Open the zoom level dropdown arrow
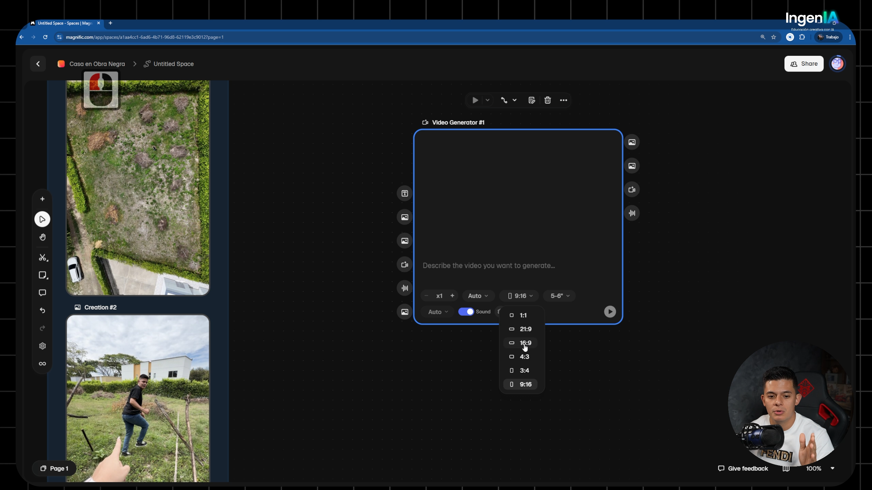 click(832, 468)
